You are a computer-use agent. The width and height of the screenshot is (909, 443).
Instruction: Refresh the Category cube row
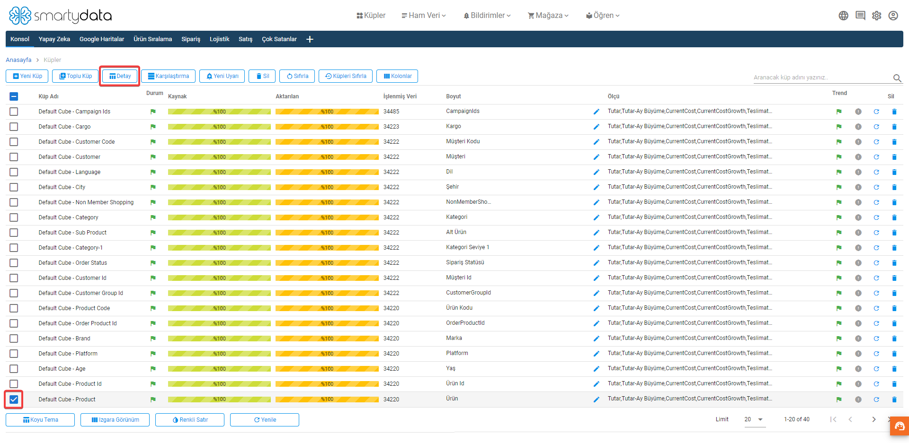coord(876,217)
